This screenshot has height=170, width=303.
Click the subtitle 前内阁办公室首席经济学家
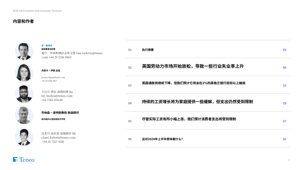(x=53, y=119)
